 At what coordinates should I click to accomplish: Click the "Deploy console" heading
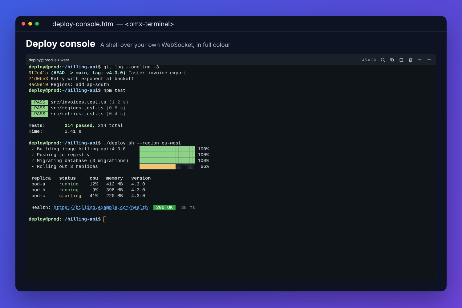coord(61,44)
